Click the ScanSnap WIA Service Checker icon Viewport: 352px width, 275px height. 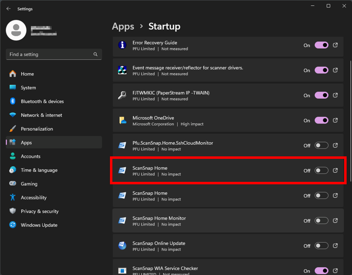pyautogui.click(x=122, y=271)
